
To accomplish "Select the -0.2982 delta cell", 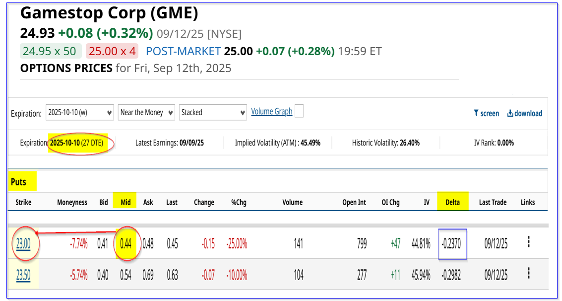I will click(x=451, y=275).
